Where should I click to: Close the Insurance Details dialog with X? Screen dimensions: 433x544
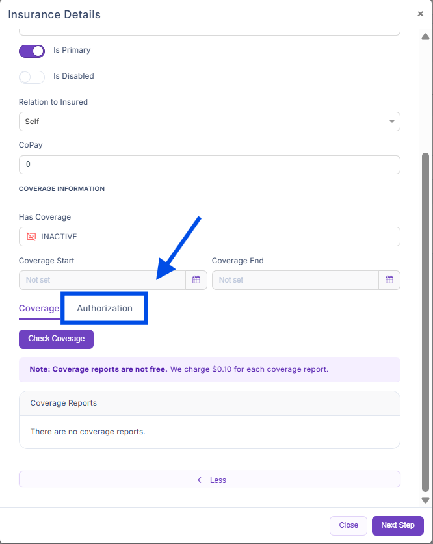point(420,14)
